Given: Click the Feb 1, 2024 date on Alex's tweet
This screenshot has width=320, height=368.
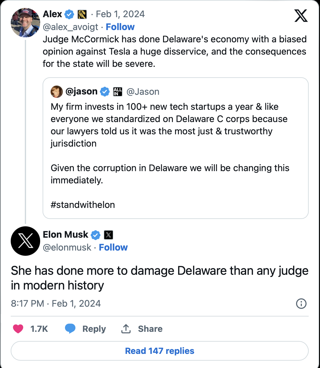Looking at the screenshot, I should (x=120, y=14).
